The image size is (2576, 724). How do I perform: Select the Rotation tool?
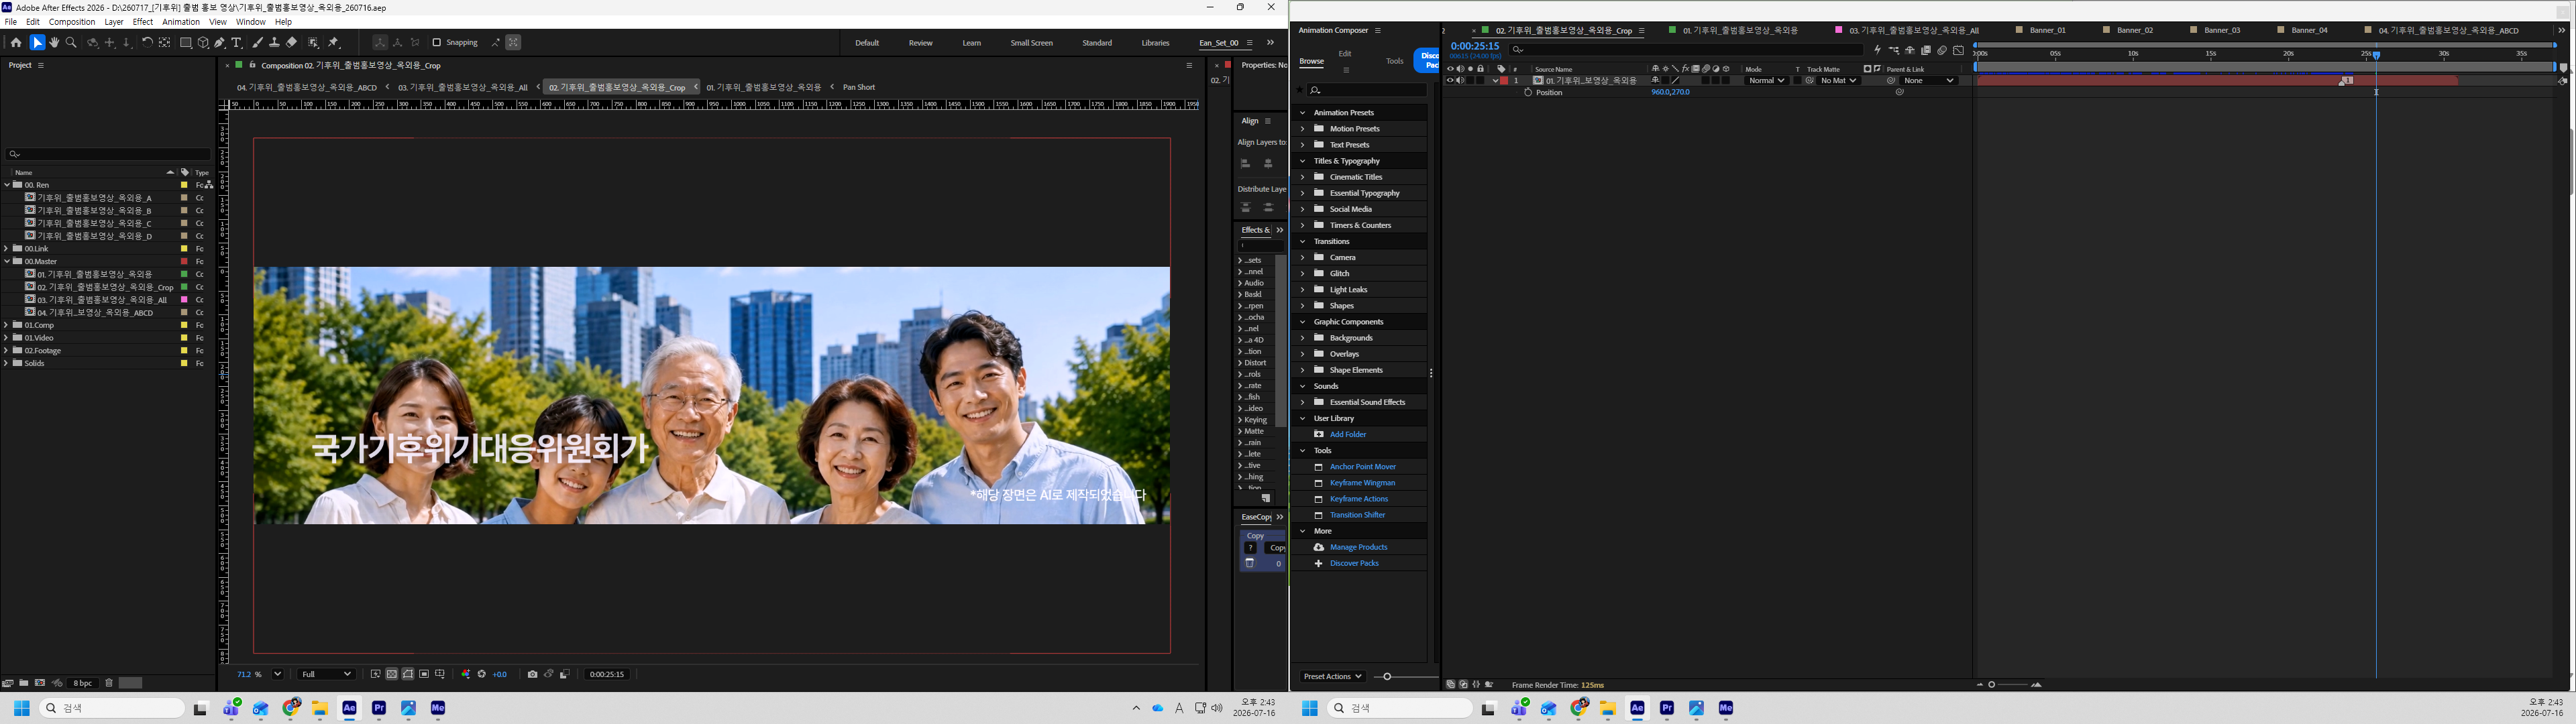(x=147, y=43)
